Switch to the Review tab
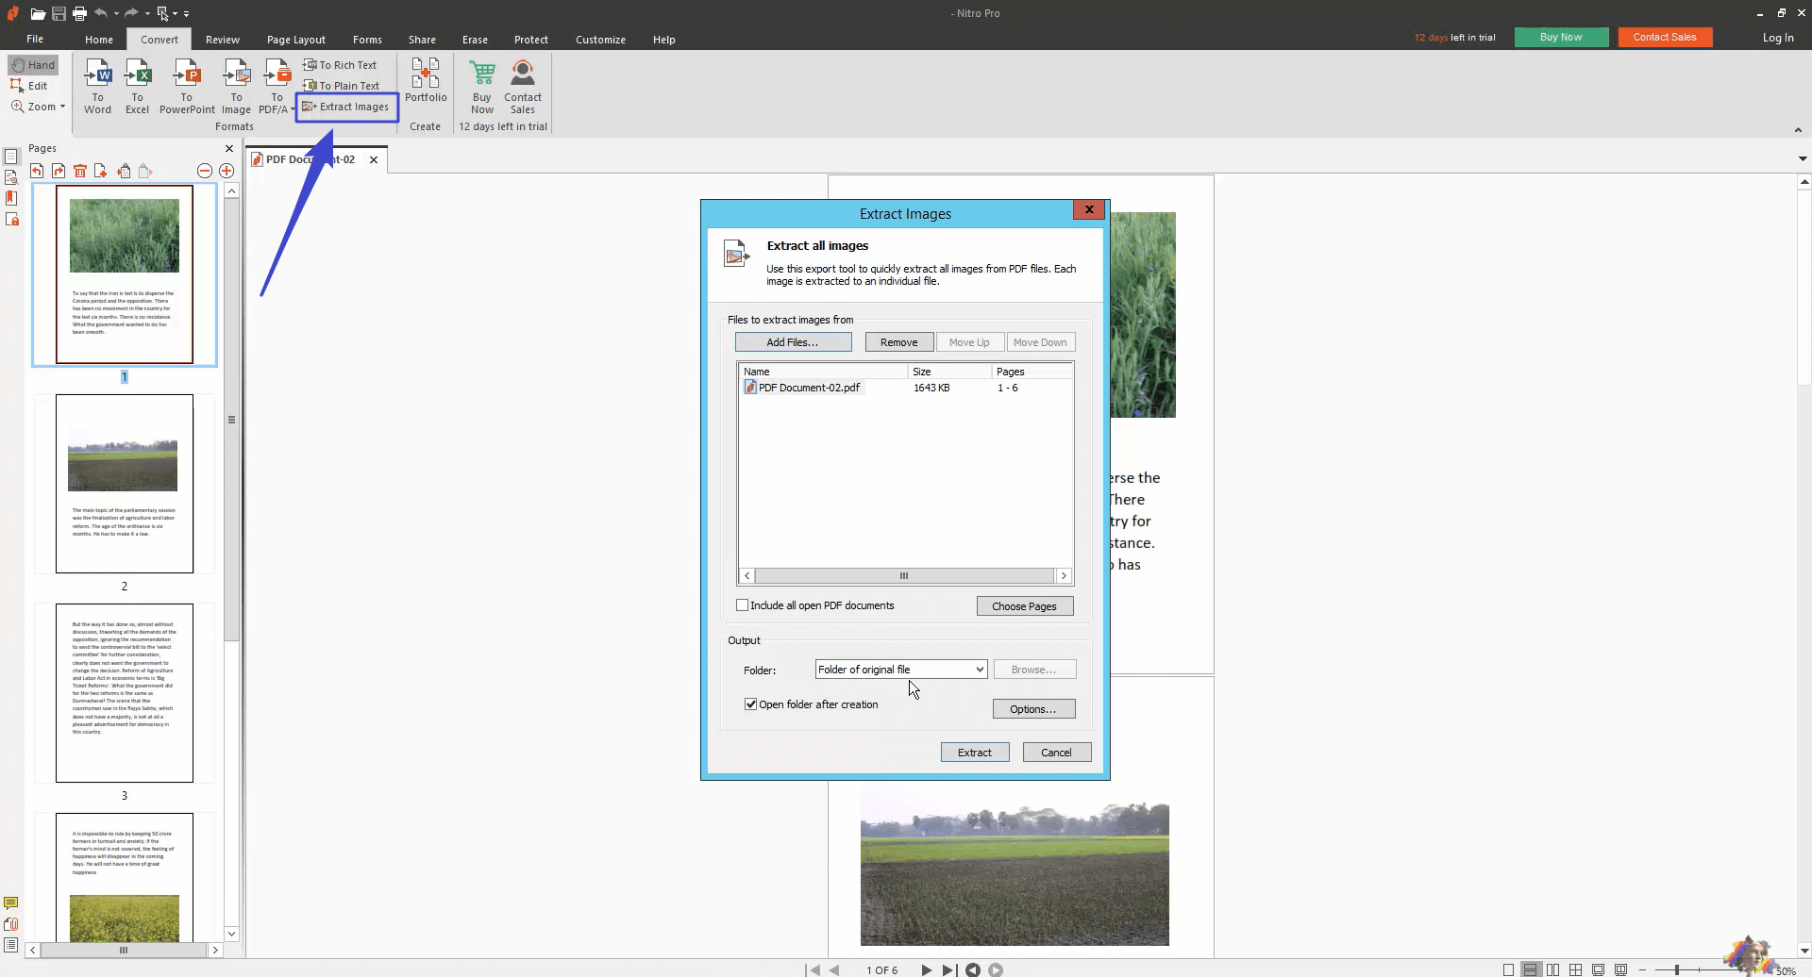 tap(222, 39)
